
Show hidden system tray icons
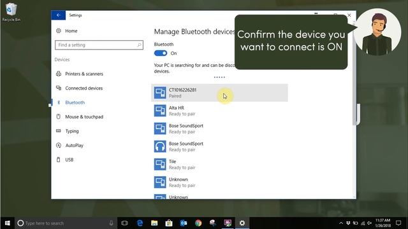coord(341,223)
